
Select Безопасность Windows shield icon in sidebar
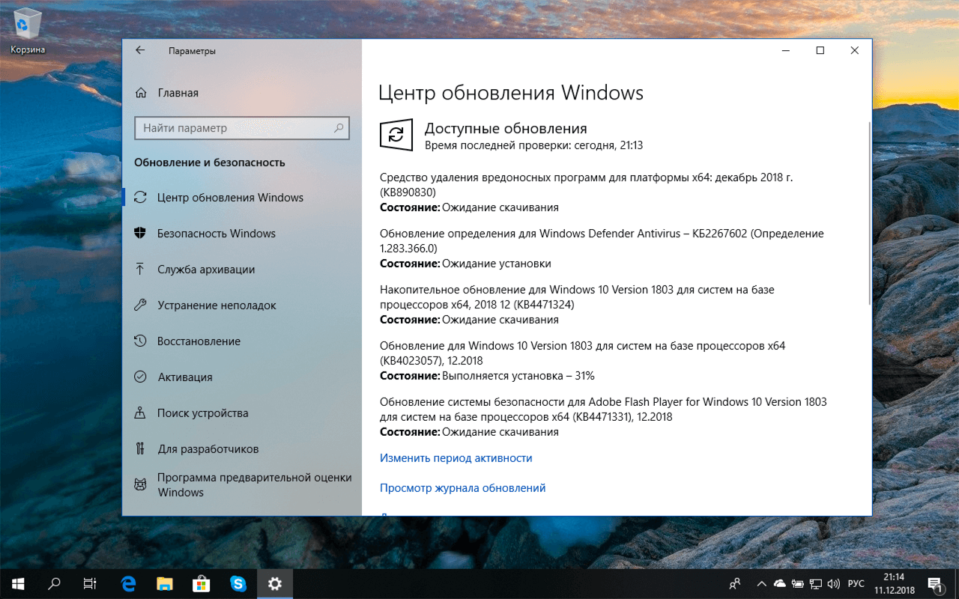coord(143,233)
